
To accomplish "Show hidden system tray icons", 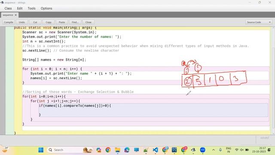I will point(214,150).
